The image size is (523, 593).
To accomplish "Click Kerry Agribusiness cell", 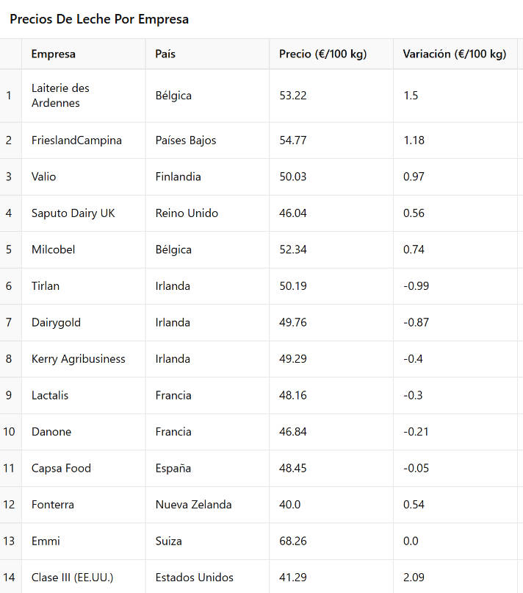I will (84, 359).
